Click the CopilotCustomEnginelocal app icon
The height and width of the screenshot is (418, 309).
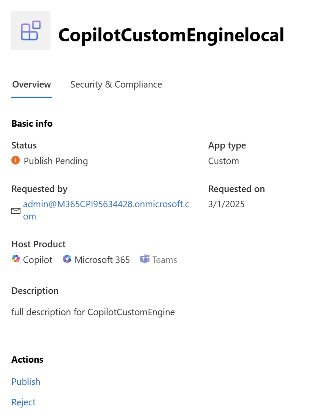coord(30,30)
